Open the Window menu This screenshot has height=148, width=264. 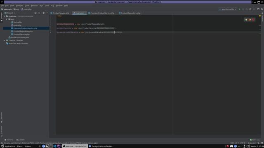tap(59, 5)
